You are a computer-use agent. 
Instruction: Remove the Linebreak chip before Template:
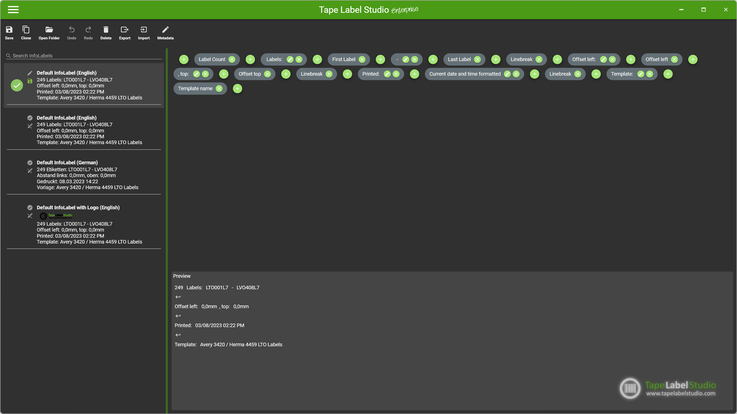(578, 74)
